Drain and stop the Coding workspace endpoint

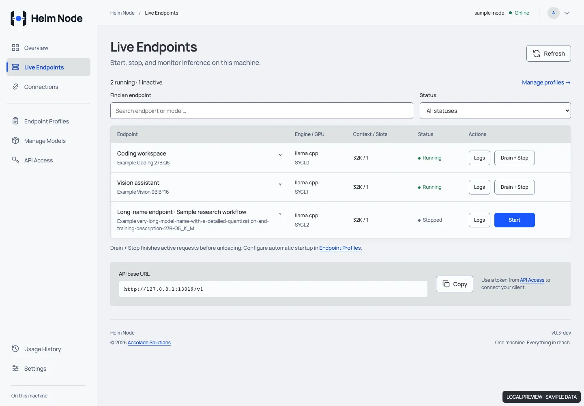click(x=514, y=158)
